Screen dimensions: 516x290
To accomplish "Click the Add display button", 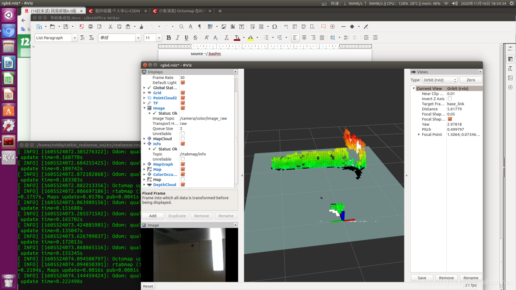I will coord(153,216).
